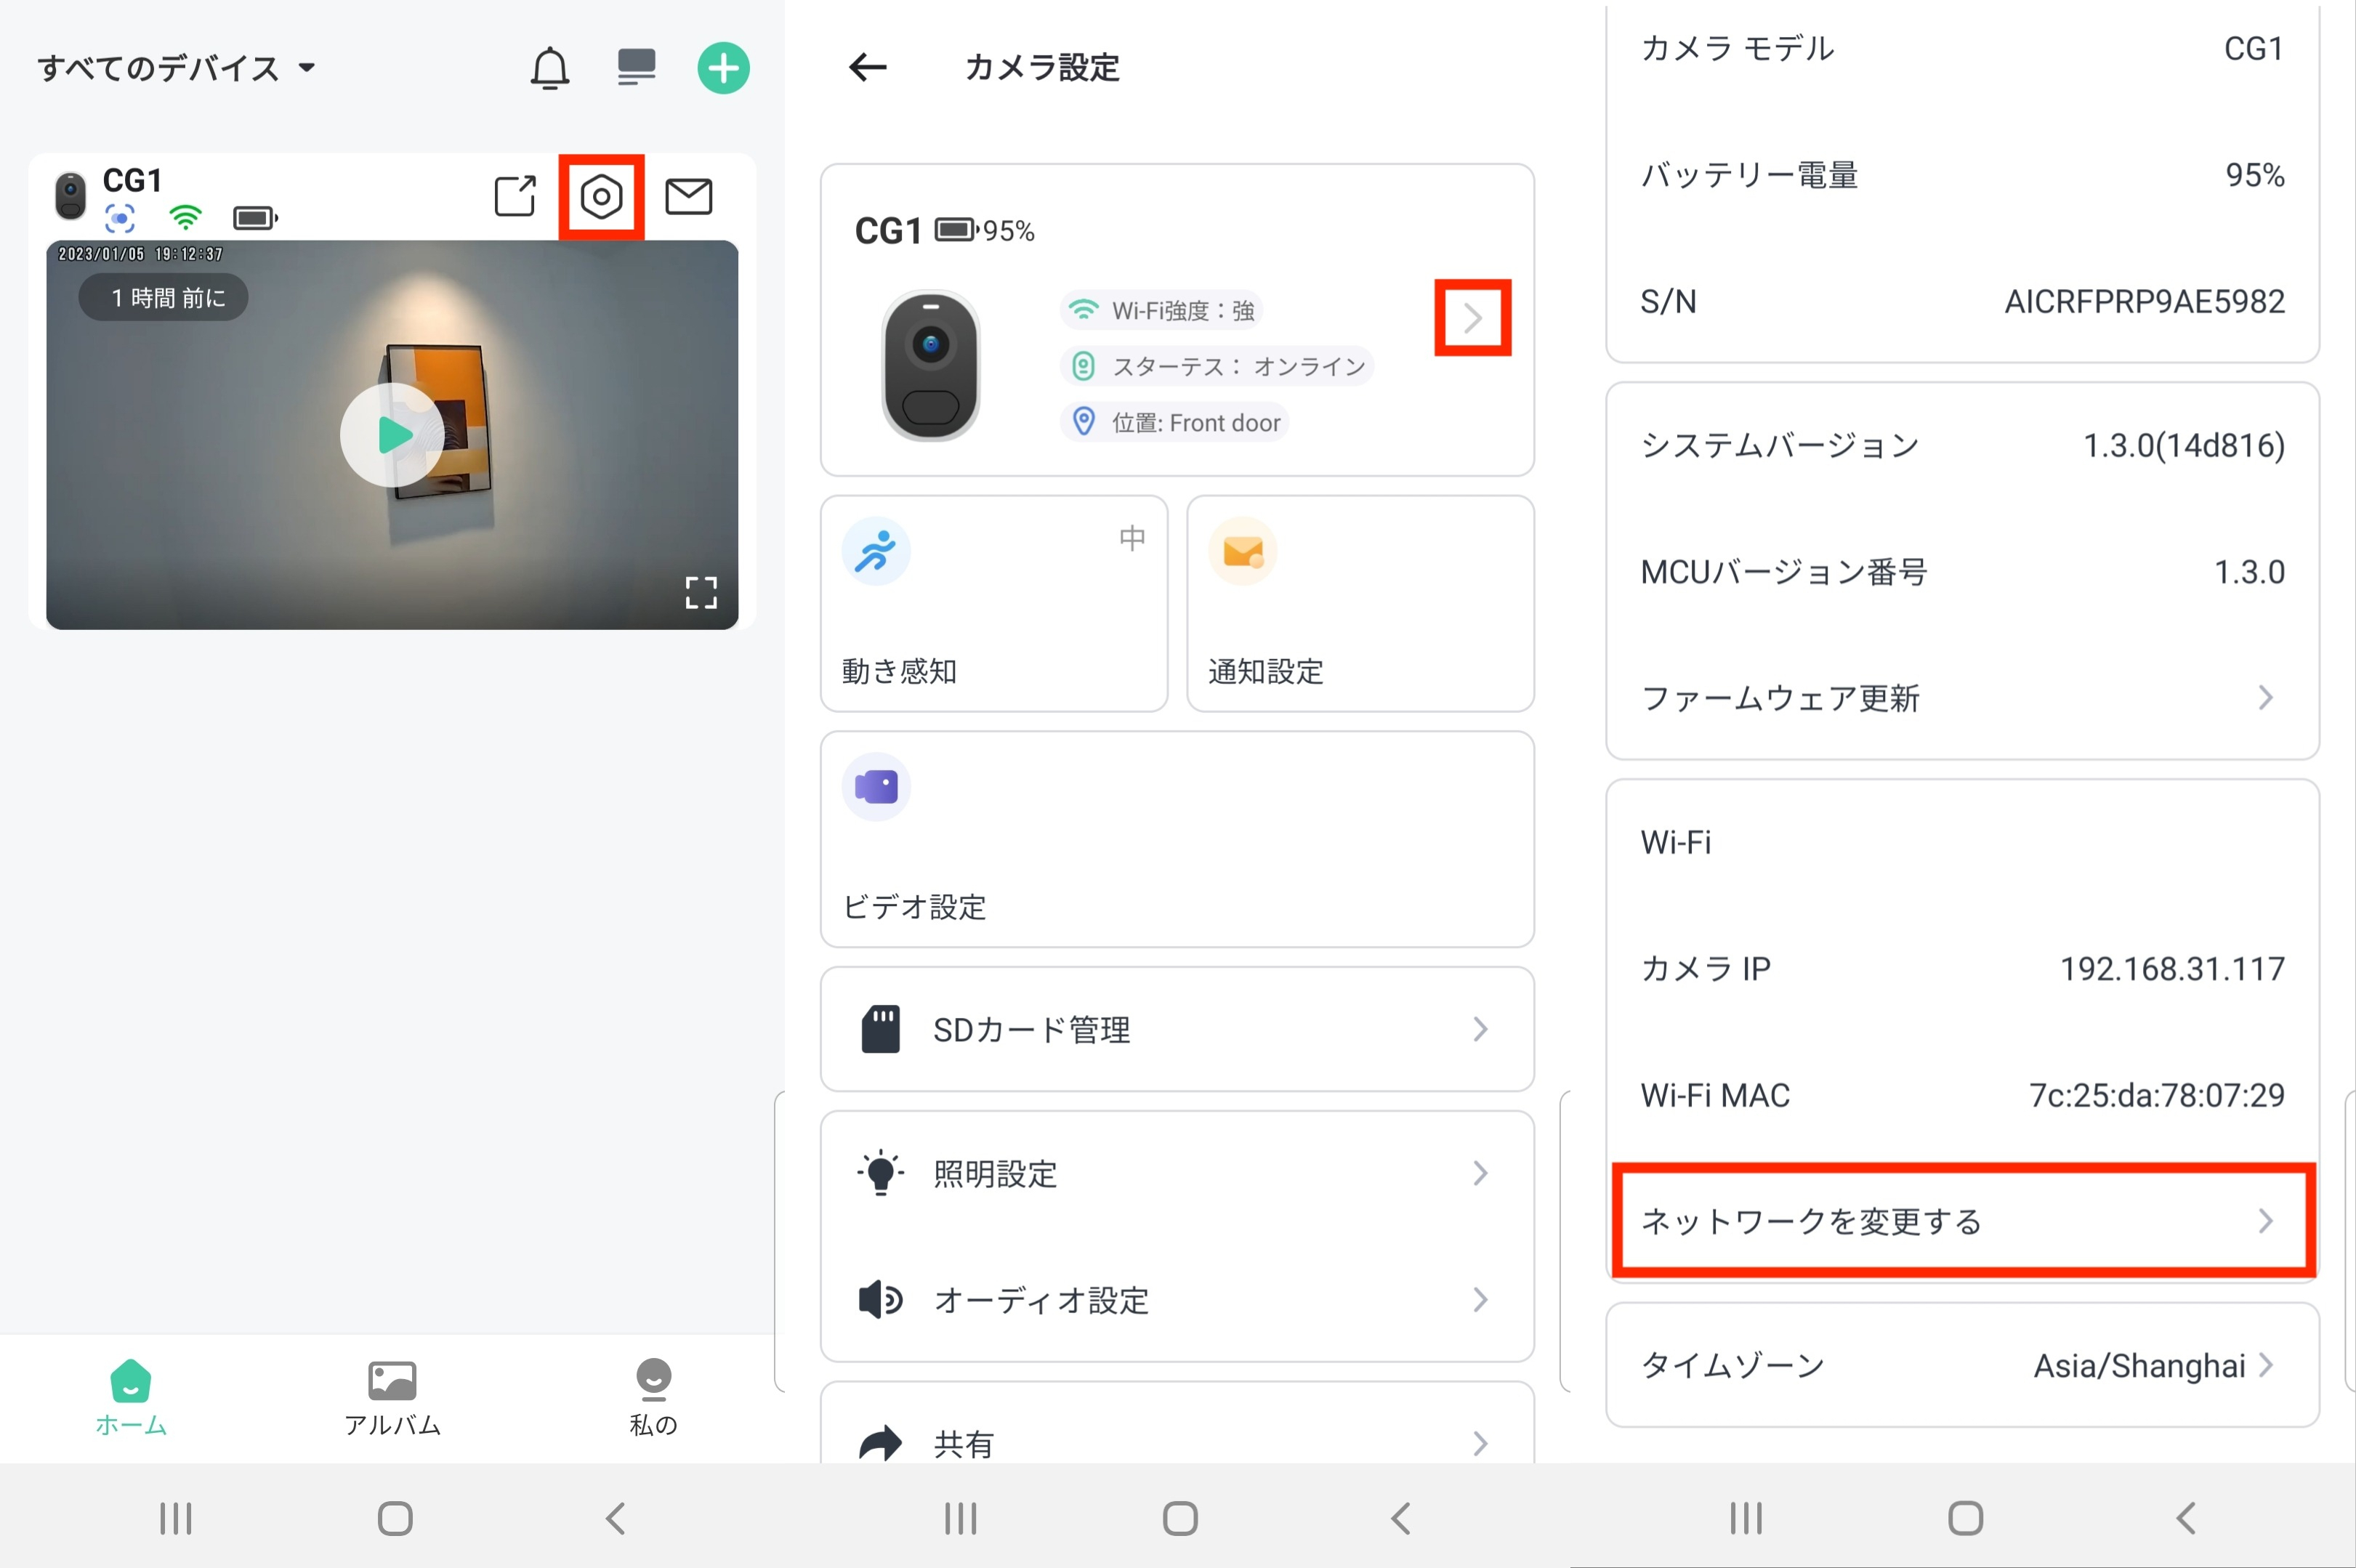
Task: Open the ビデオ設定 video settings tile
Action: click(x=1177, y=839)
